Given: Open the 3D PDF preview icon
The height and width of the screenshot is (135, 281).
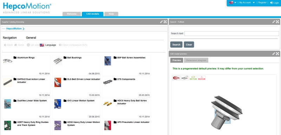Looking at the screenshot, I should 202,78.
